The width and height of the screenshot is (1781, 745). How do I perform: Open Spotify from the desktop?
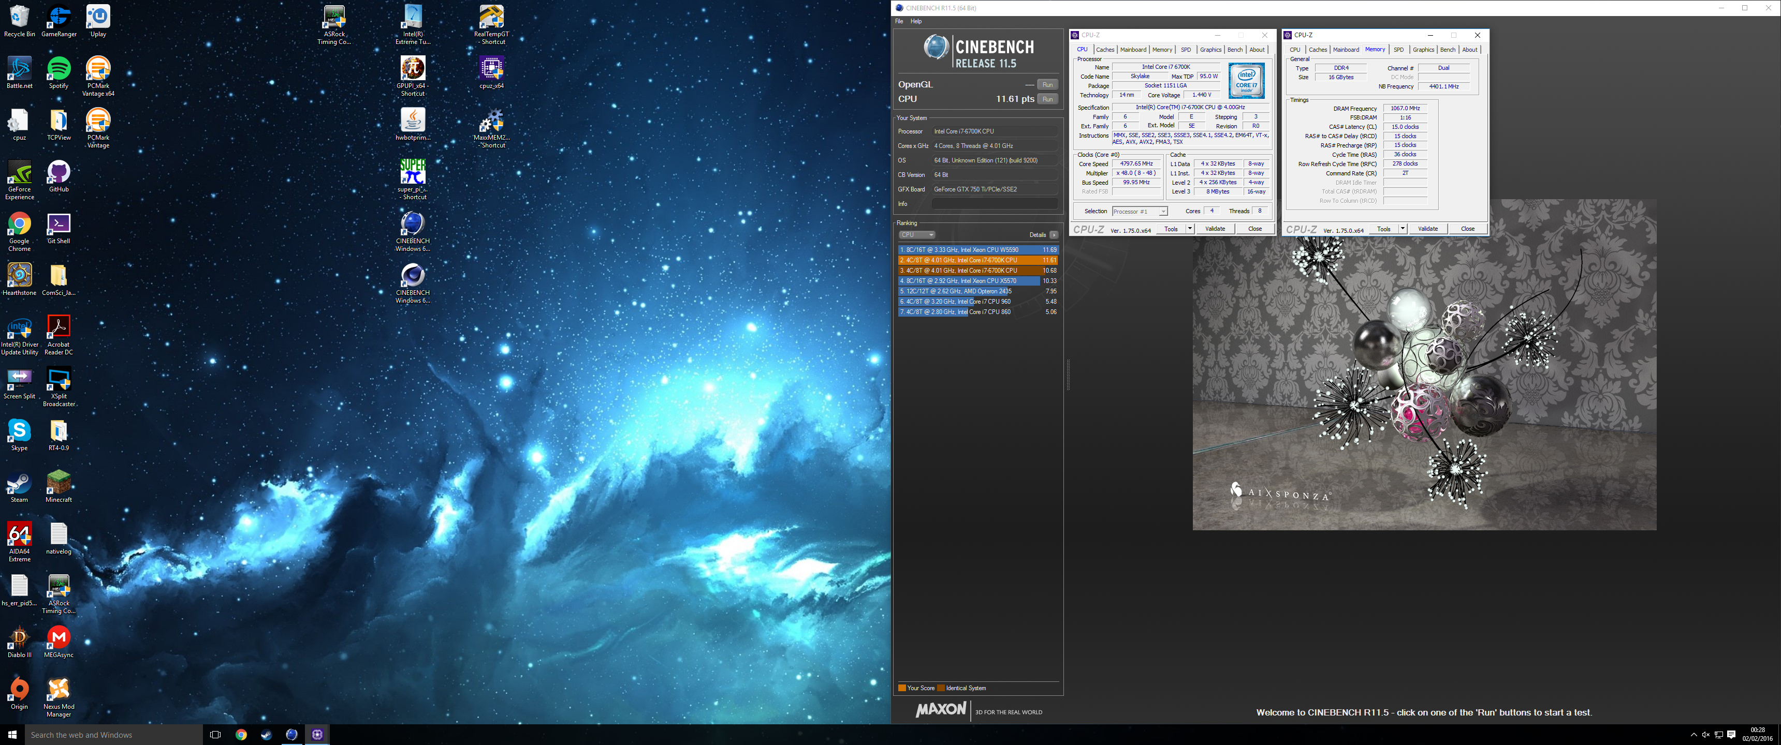[59, 72]
